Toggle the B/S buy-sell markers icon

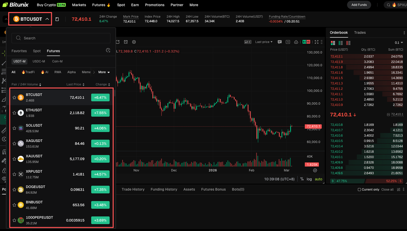click(306, 42)
